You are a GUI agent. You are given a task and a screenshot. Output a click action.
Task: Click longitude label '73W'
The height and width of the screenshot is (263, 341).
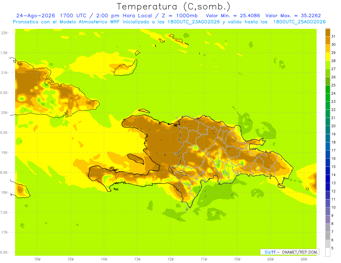pyautogui.click(x=137, y=259)
